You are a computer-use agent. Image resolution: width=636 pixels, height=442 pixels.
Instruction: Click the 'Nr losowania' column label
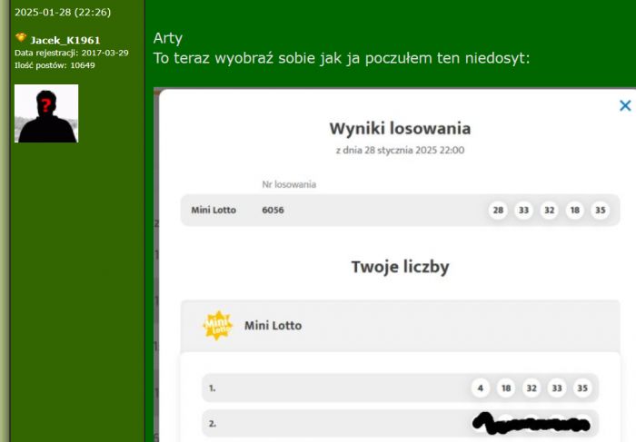(x=289, y=184)
